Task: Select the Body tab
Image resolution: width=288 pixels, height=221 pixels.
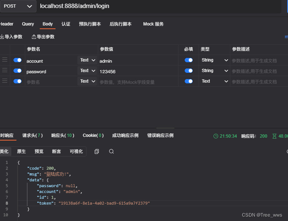Action: 47,24
